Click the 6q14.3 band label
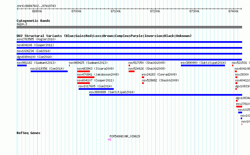 pos(22,24)
